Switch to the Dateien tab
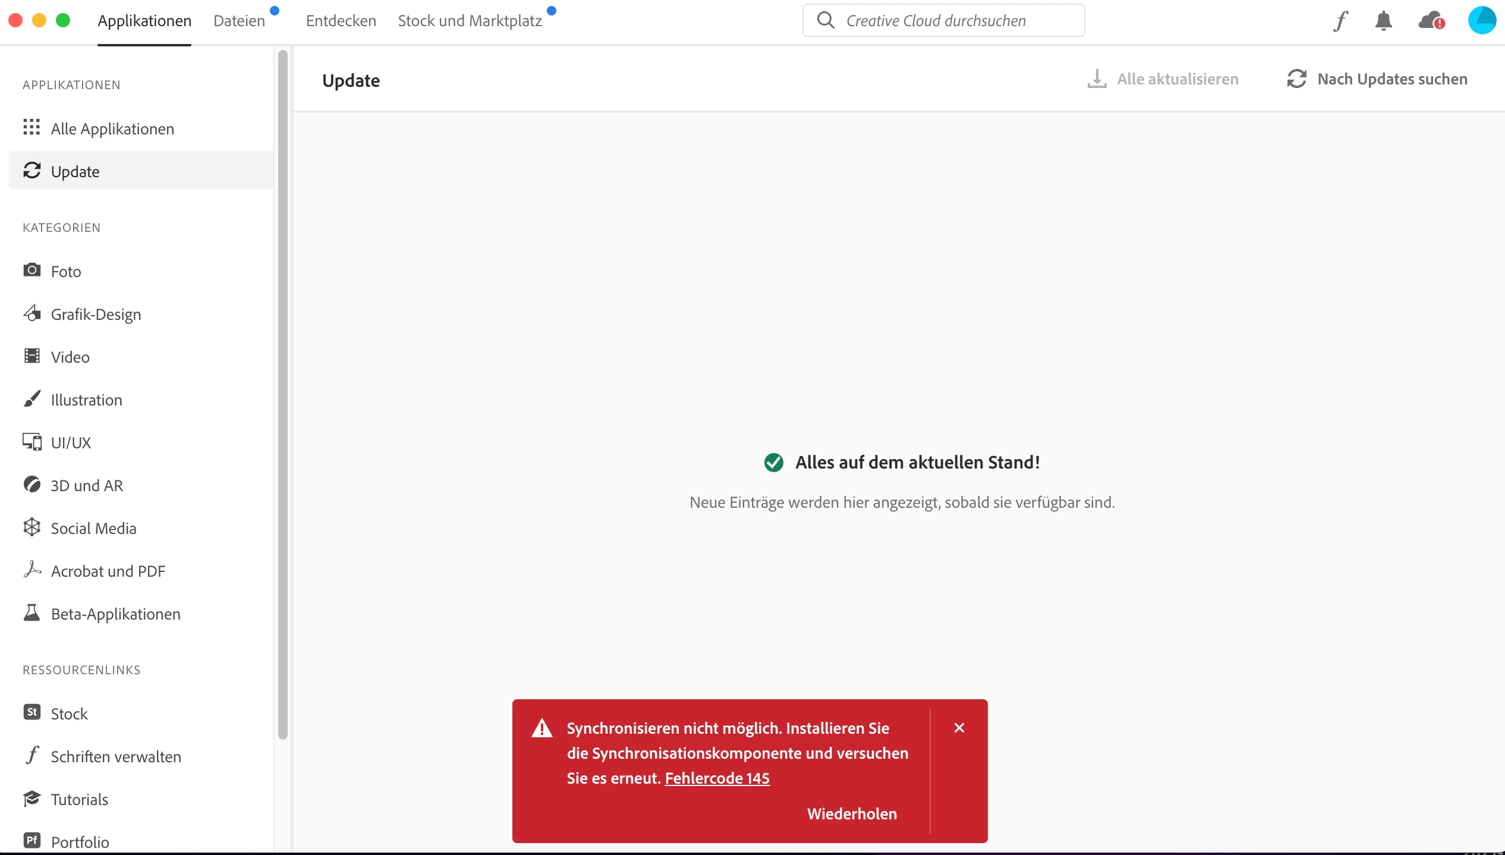1505x855 pixels. (x=239, y=21)
